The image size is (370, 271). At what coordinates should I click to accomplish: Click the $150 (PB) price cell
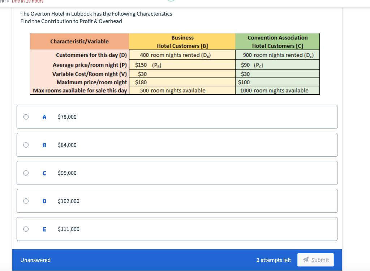182,65
